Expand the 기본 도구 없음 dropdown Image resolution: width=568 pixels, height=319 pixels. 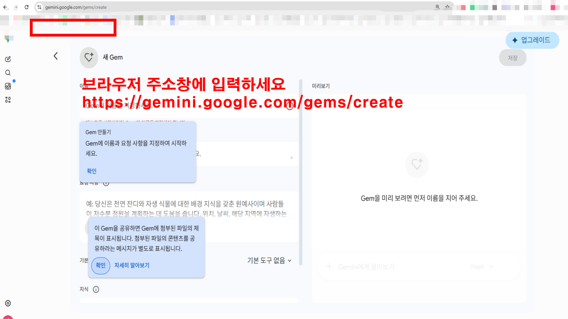(x=269, y=260)
